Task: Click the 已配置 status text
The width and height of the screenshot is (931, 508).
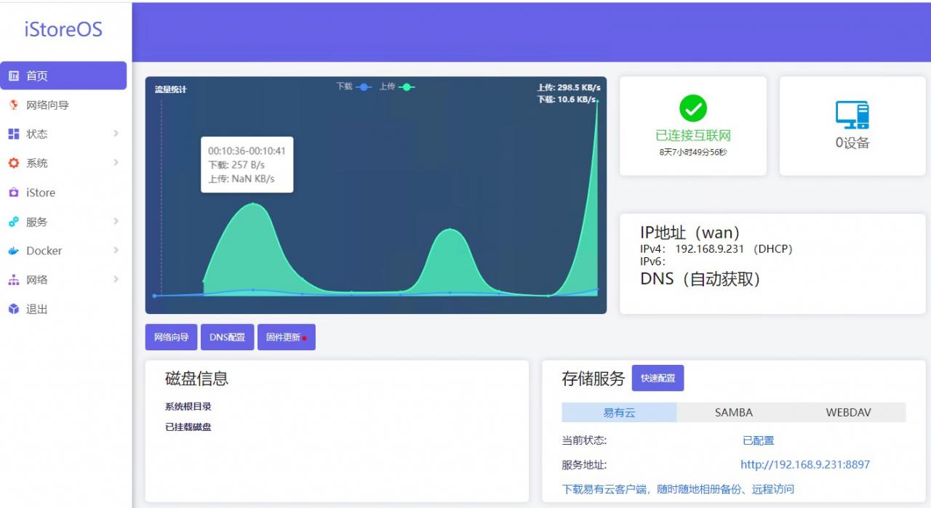Action: (759, 440)
